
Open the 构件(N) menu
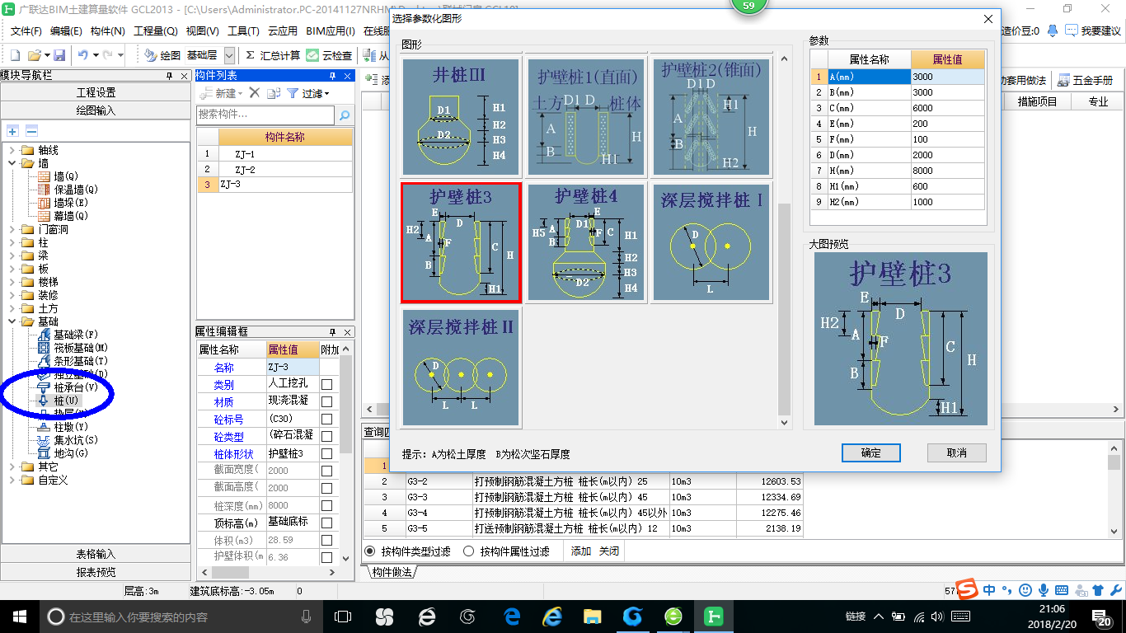[x=107, y=30]
